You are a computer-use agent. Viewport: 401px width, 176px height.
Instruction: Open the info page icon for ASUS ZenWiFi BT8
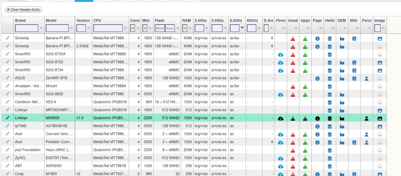pos(317,79)
